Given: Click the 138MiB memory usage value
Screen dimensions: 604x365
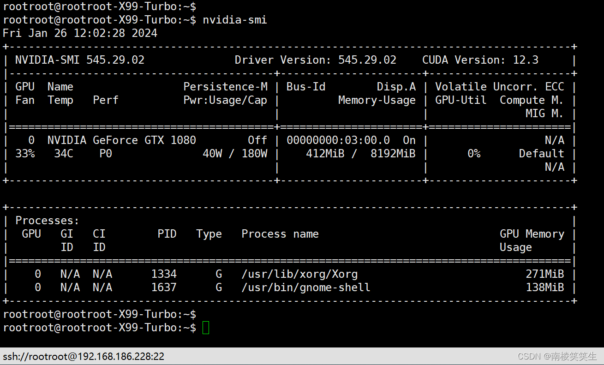Looking at the screenshot, I should point(544,287).
